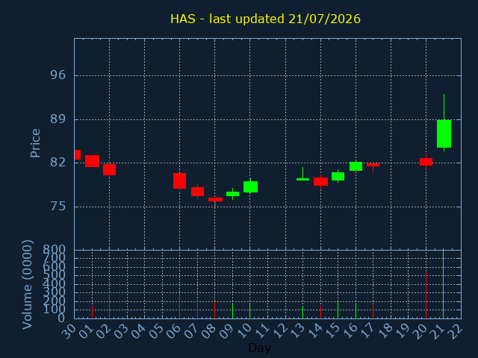Select day label 22 on x-axis
The height and width of the screenshot is (358, 478).
pyautogui.click(x=456, y=330)
